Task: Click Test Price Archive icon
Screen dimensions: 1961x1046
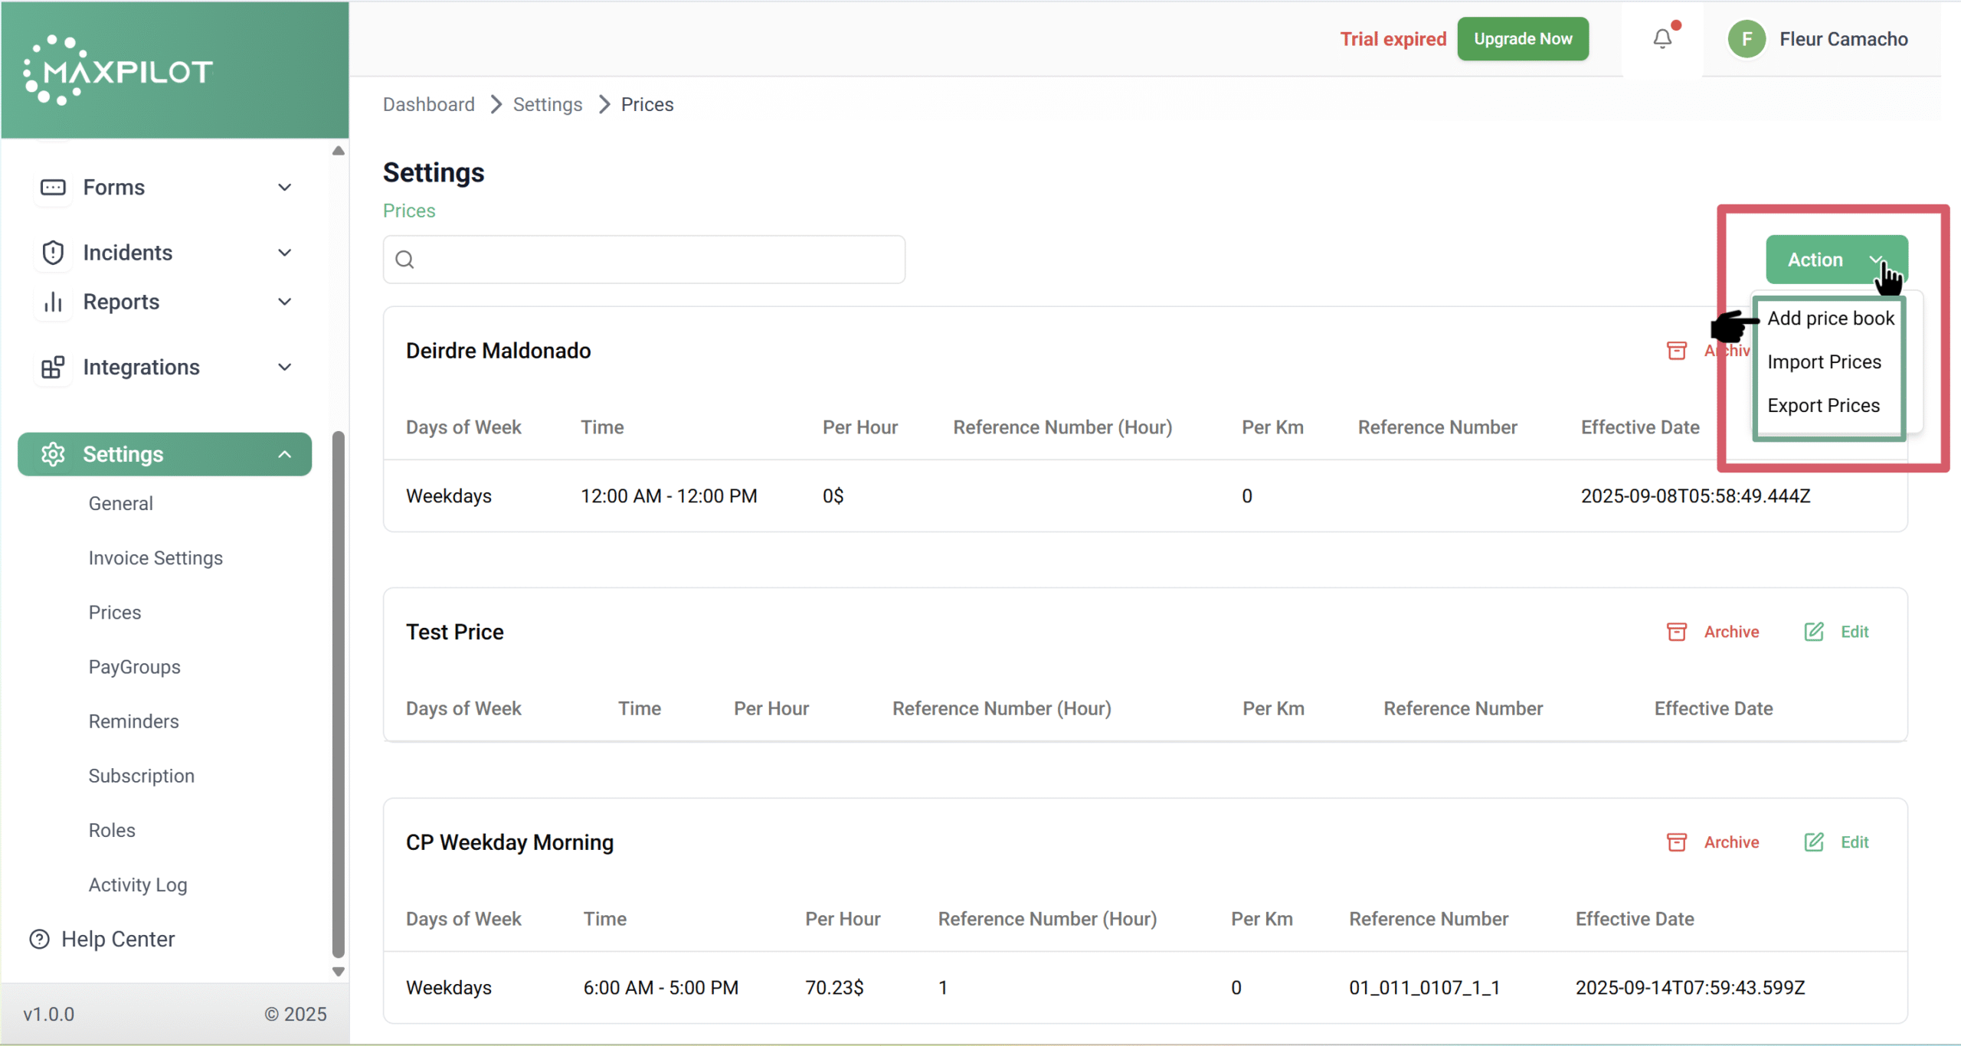Action: (x=1677, y=632)
